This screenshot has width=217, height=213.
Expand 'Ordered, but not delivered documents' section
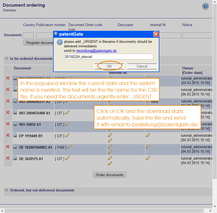(x=6, y=190)
